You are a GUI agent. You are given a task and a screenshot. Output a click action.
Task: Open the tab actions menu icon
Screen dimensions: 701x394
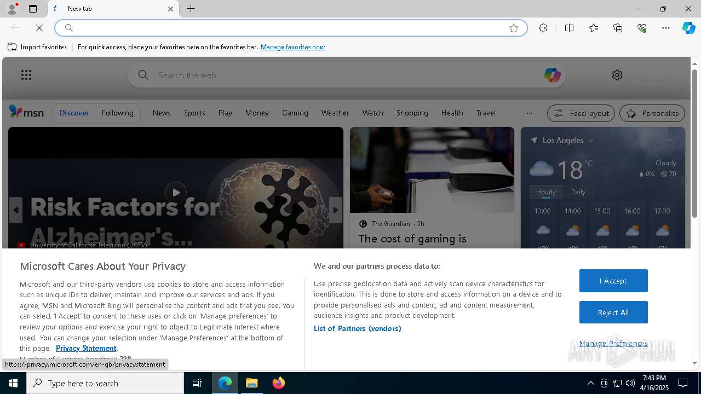(x=33, y=9)
